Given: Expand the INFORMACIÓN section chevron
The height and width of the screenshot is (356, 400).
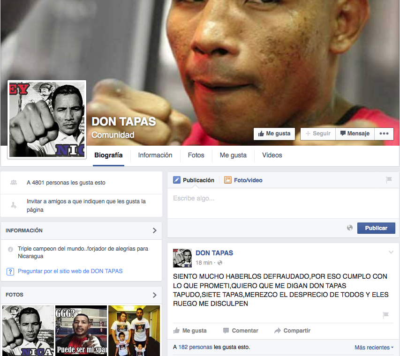Looking at the screenshot, I should 154,230.
